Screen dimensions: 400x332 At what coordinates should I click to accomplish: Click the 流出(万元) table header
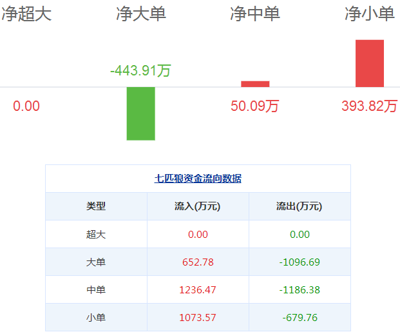point(300,206)
